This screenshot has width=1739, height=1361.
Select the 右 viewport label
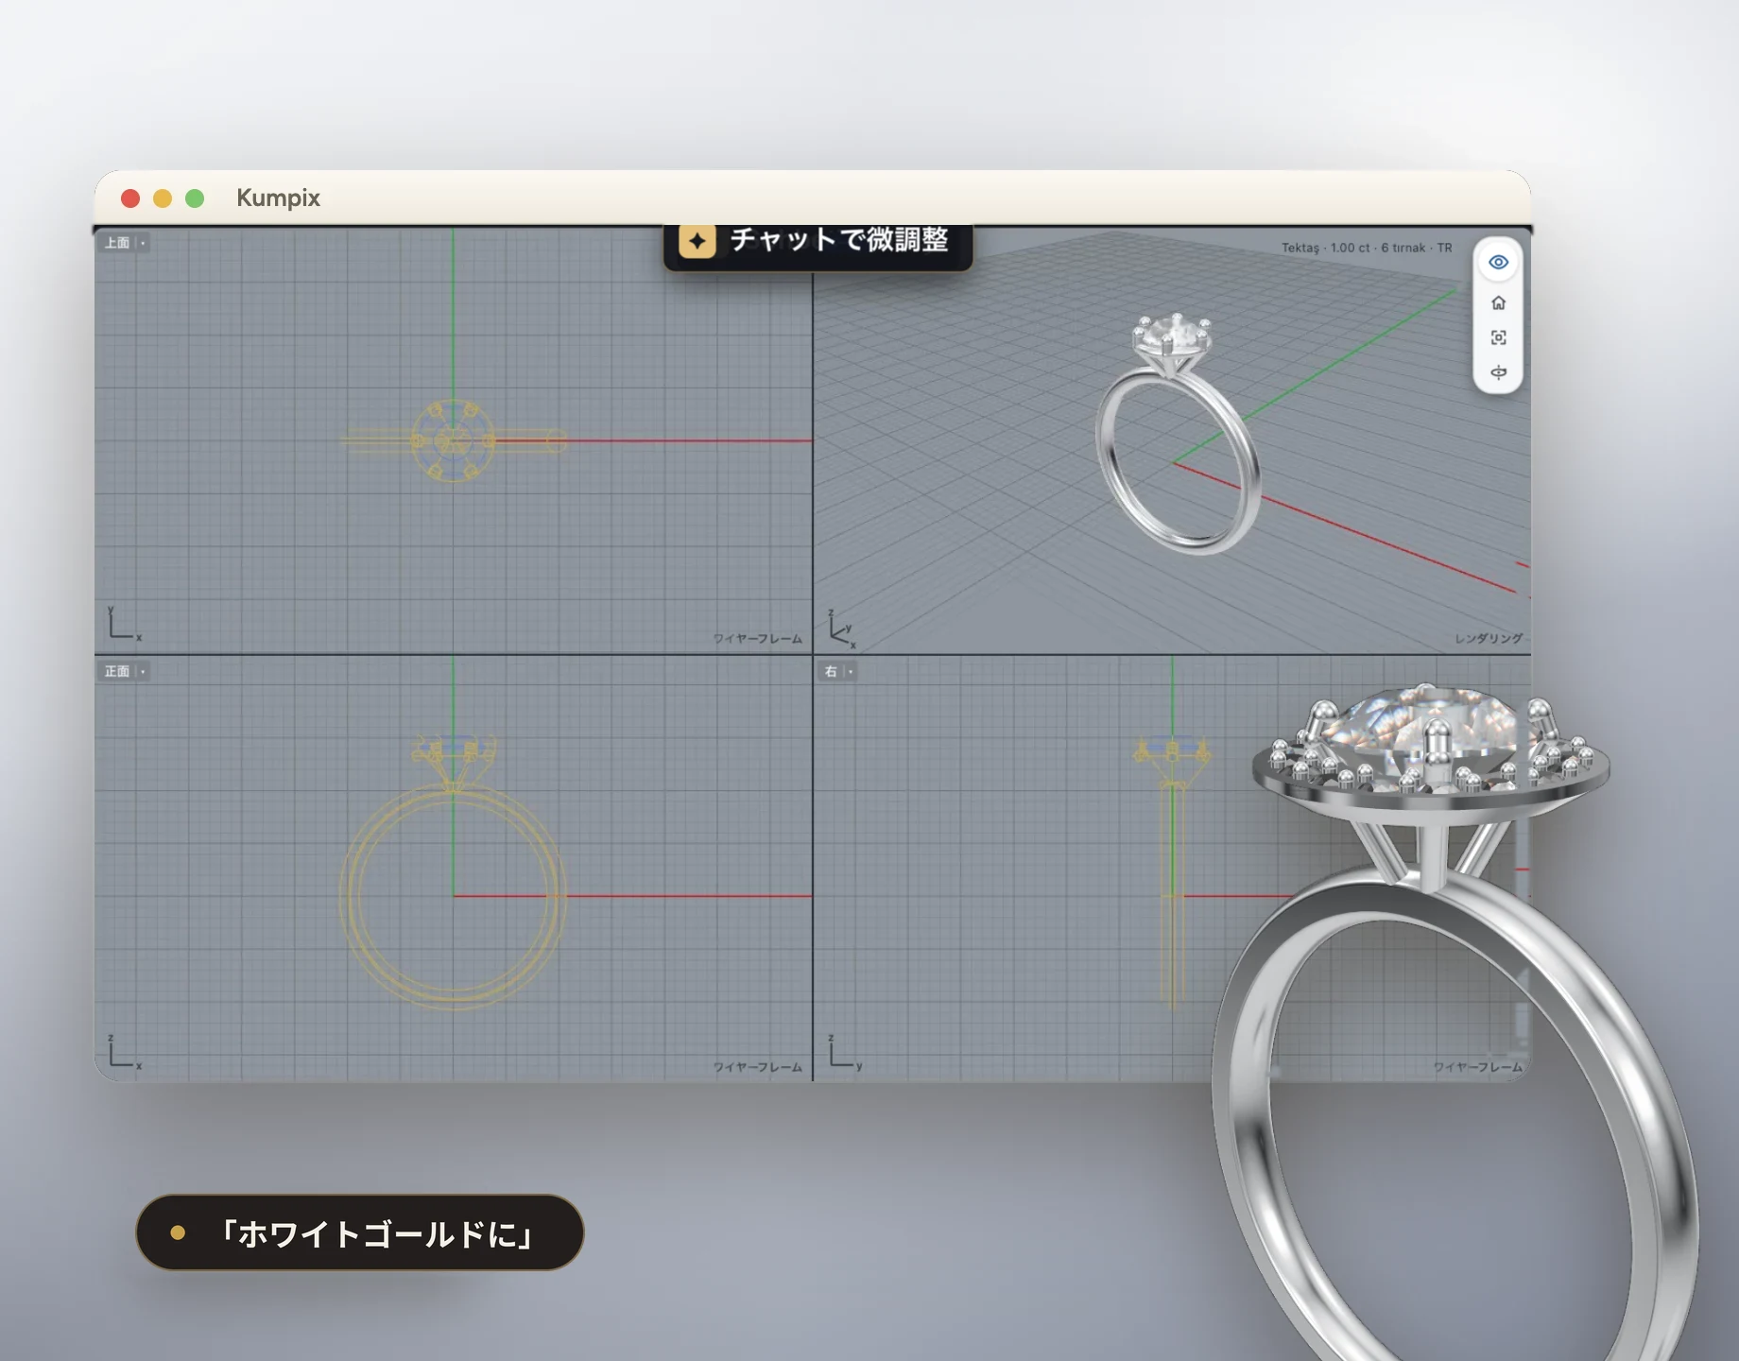pyautogui.click(x=831, y=671)
